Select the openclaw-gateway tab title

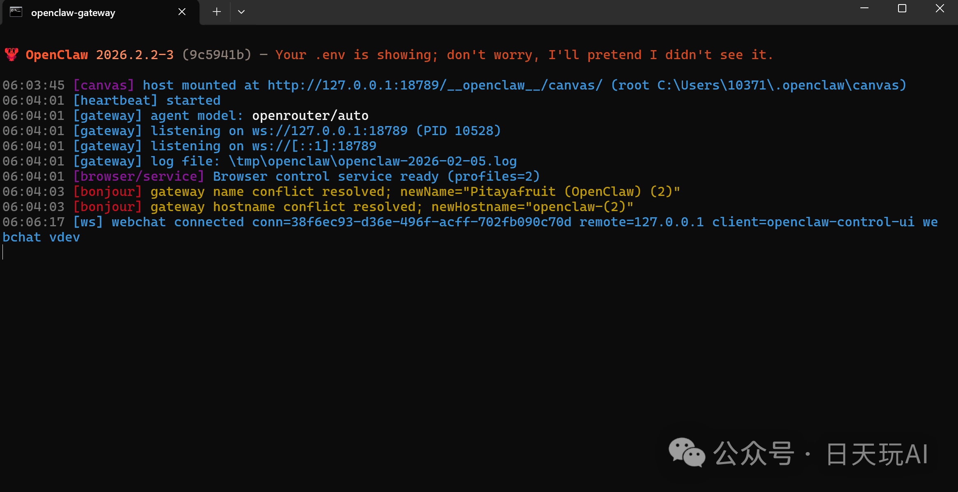[x=73, y=13]
